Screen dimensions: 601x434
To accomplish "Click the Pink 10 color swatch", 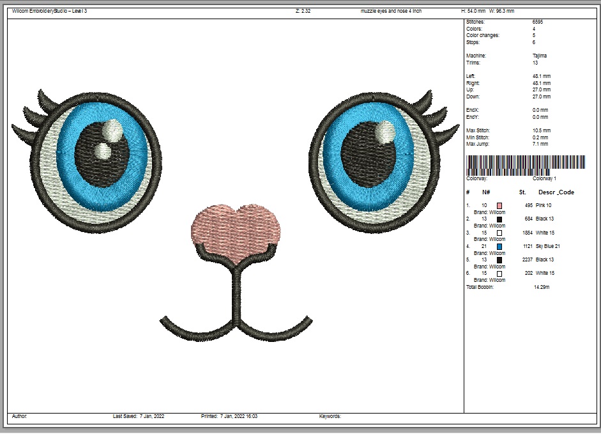I will (499, 206).
